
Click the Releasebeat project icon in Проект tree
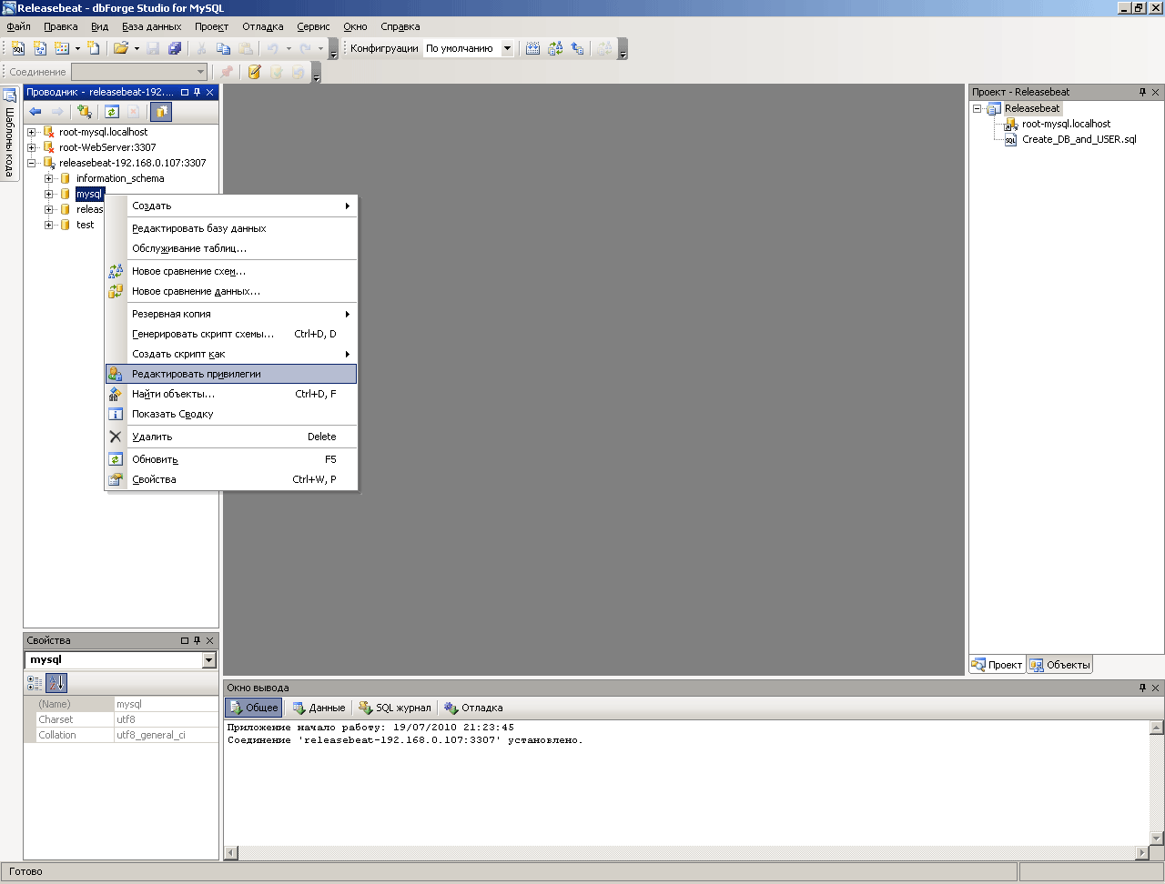coord(994,108)
